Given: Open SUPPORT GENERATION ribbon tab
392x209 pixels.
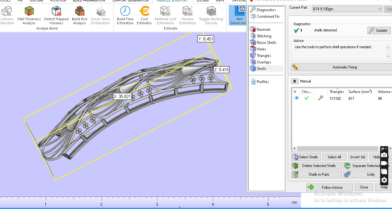Looking at the screenshot, I should tap(130, 1).
